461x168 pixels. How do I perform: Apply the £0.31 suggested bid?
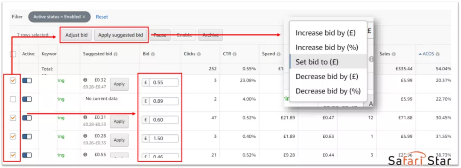119,121
